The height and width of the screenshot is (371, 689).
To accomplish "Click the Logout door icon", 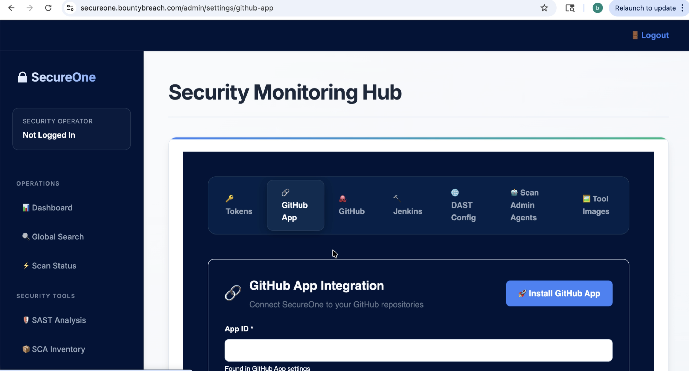I will point(635,35).
